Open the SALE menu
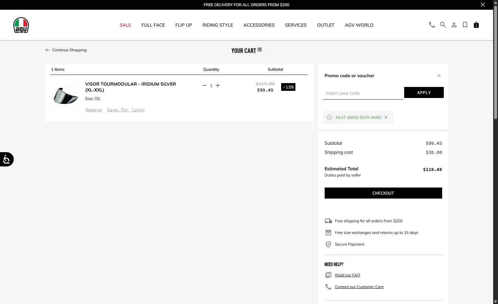 [x=125, y=25]
